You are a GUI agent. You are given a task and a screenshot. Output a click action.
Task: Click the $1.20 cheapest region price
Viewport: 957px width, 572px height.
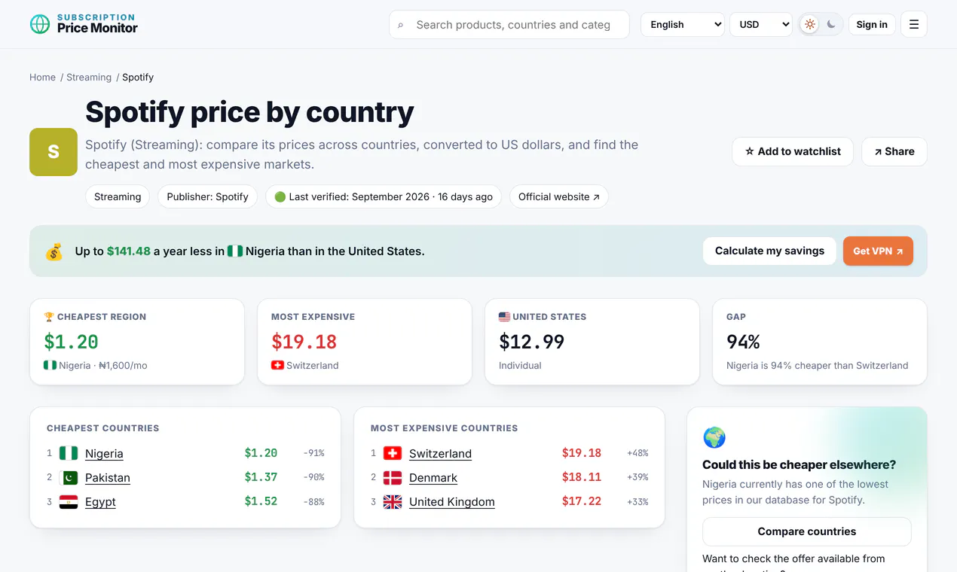click(x=71, y=342)
